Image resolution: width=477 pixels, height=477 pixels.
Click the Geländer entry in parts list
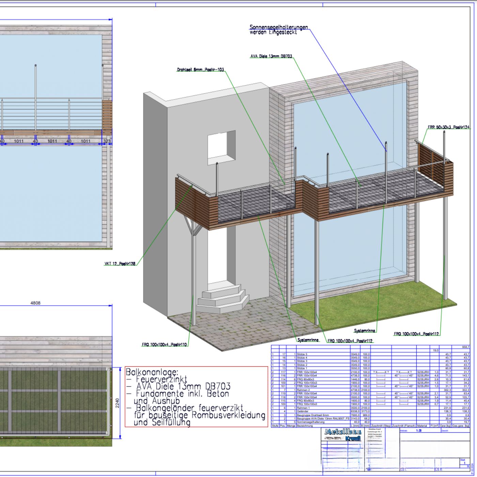click(303, 411)
